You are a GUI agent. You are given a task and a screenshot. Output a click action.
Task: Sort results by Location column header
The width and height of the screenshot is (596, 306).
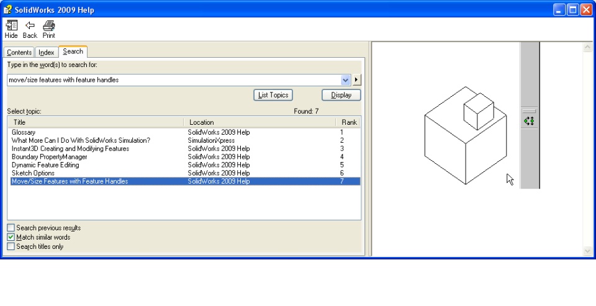click(x=260, y=122)
